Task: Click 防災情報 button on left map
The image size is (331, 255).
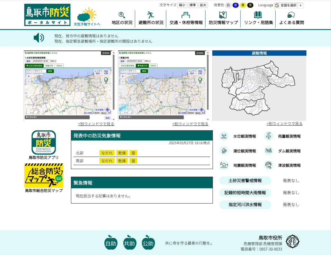Action: [x=99, y=110]
